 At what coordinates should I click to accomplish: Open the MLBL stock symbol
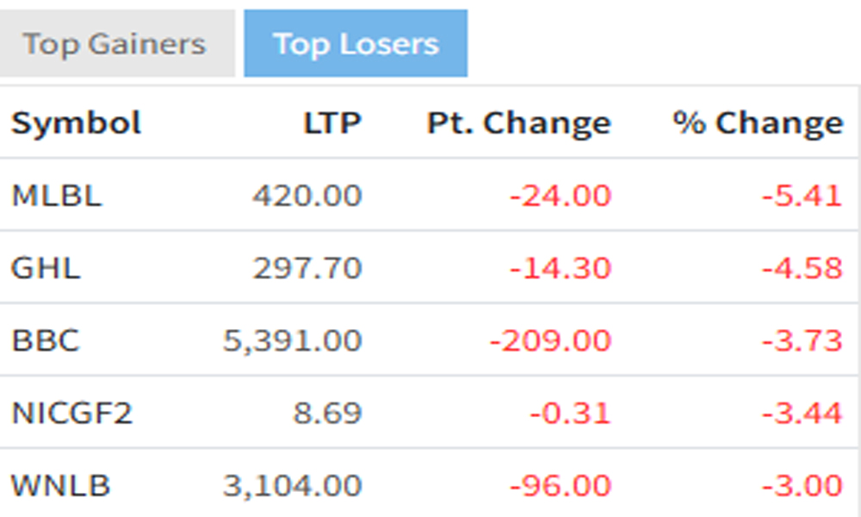[x=57, y=196]
